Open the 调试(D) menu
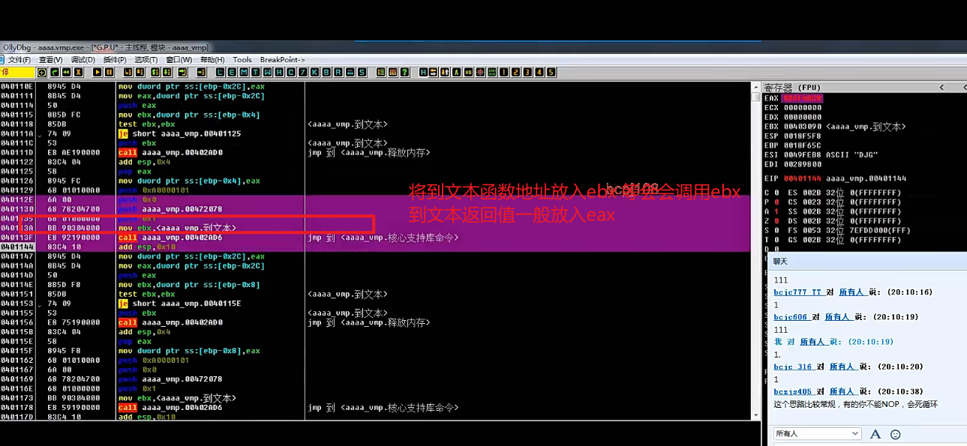967x446 pixels. [x=83, y=60]
